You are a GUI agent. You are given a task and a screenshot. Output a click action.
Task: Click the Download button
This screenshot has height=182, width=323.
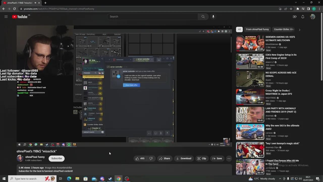click(184, 158)
